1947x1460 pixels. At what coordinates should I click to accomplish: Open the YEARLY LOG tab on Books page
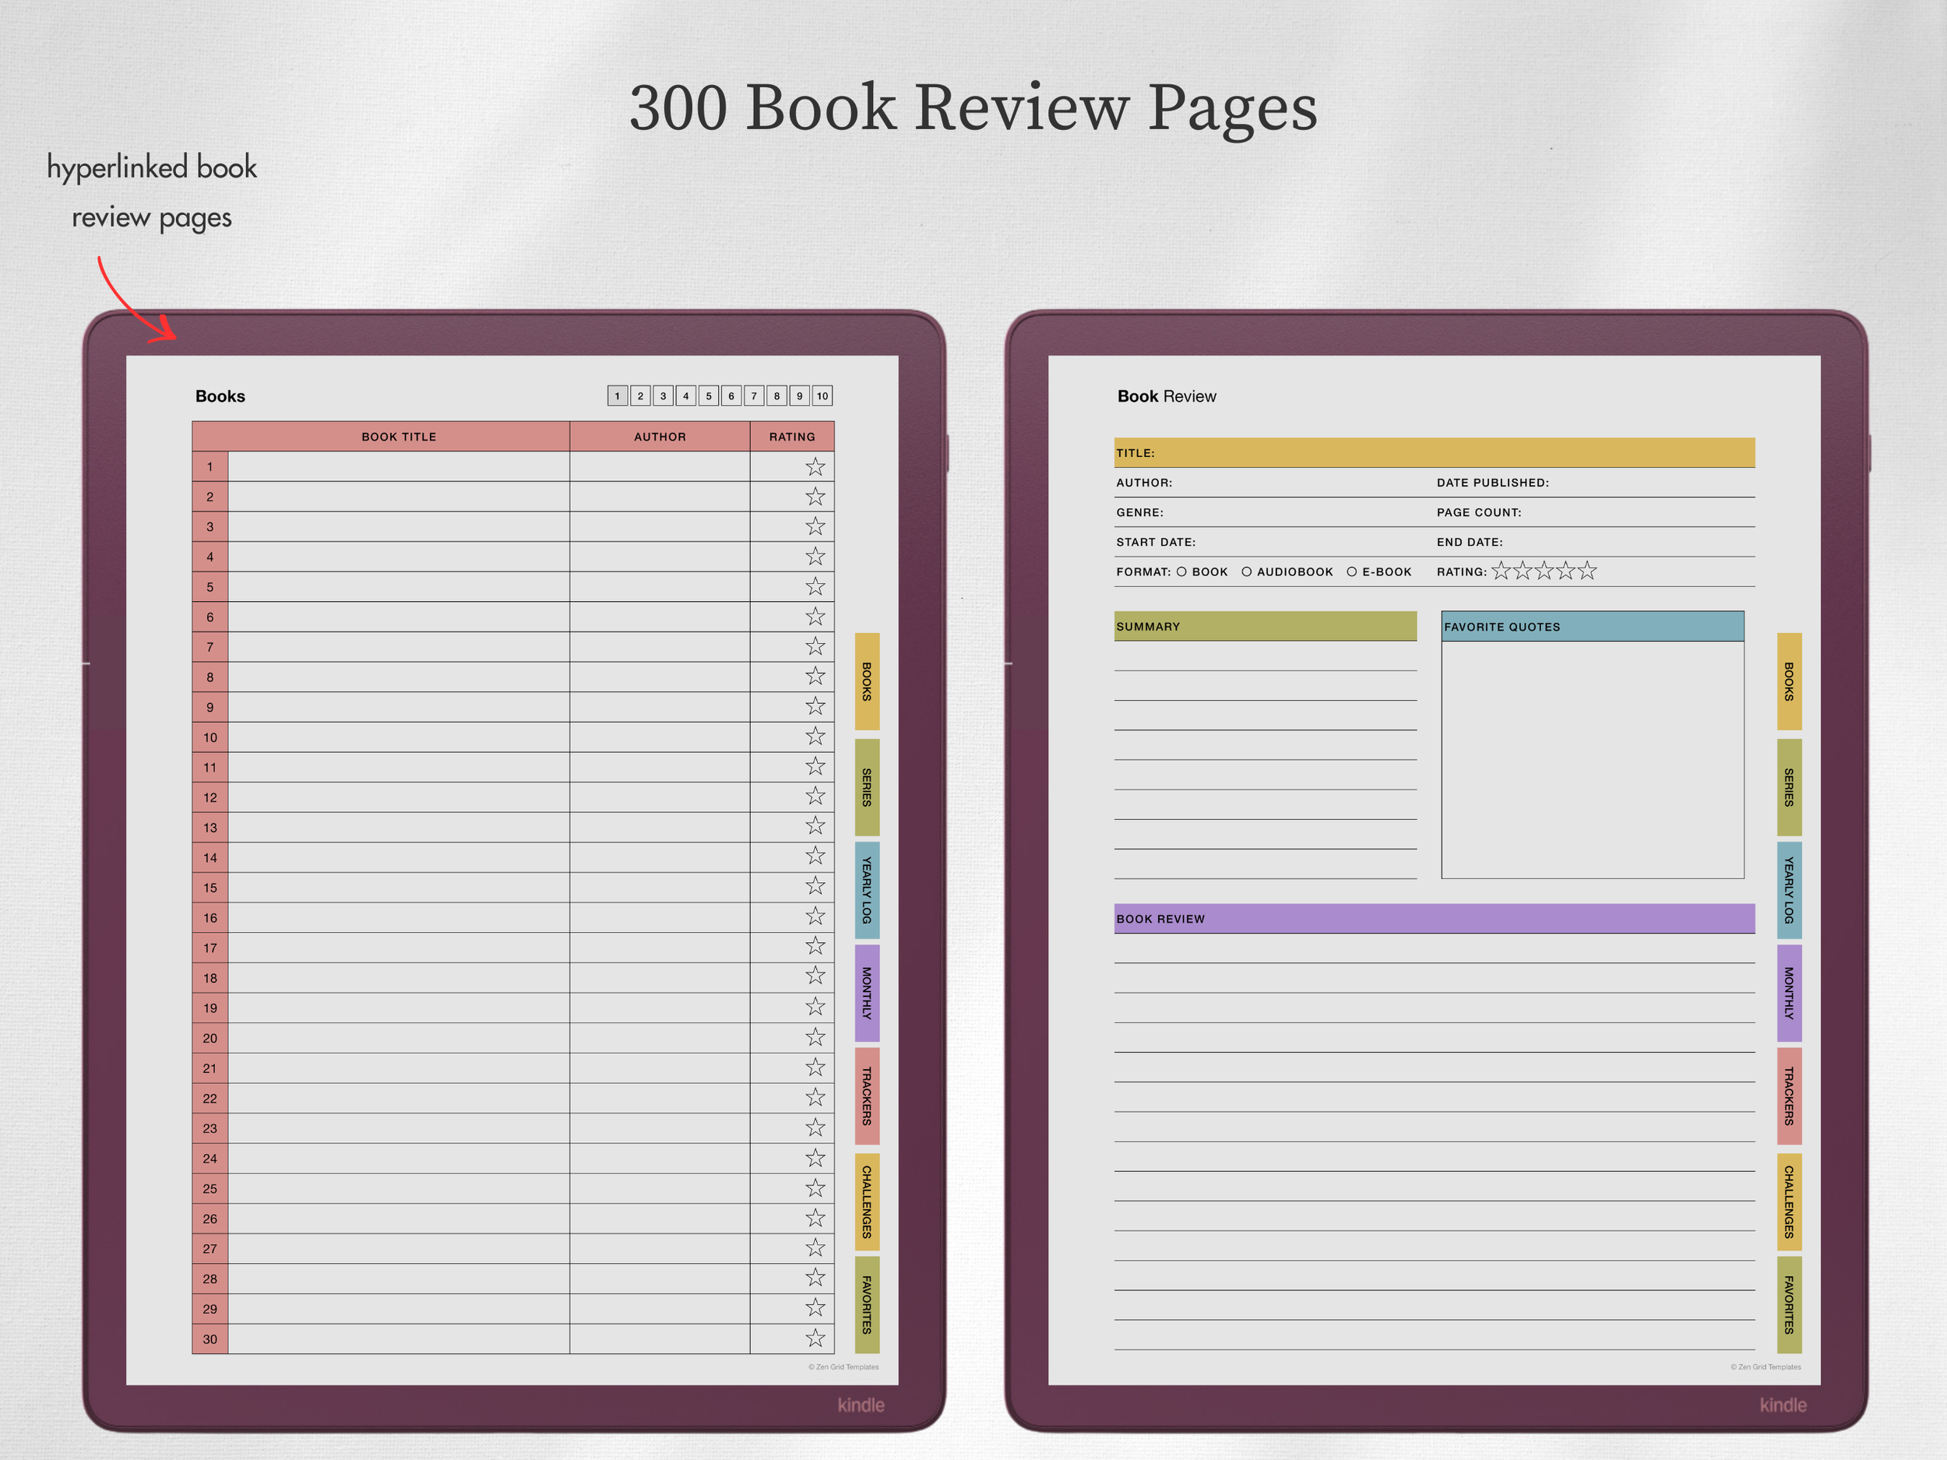pos(867,890)
